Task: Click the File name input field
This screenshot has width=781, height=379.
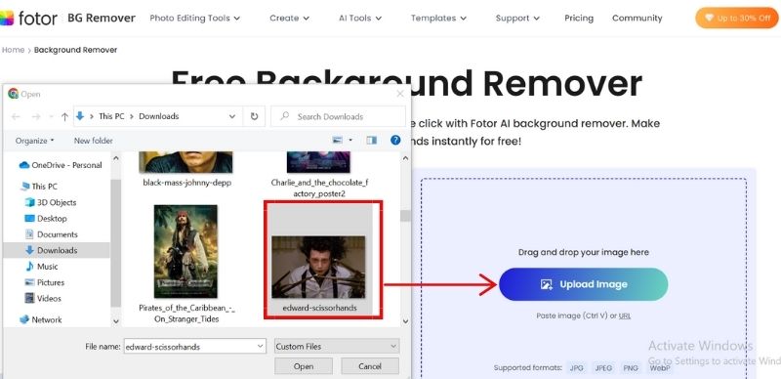Action: click(x=194, y=346)
